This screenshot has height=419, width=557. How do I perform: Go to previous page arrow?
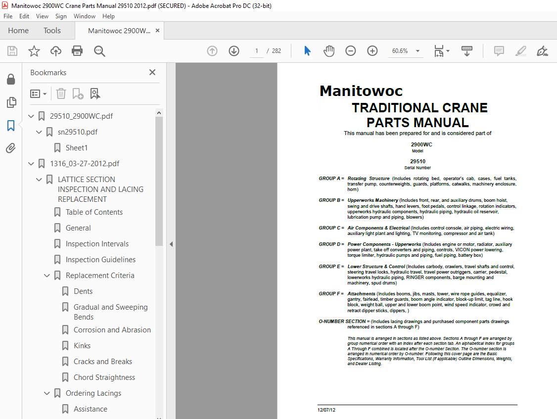212,51
